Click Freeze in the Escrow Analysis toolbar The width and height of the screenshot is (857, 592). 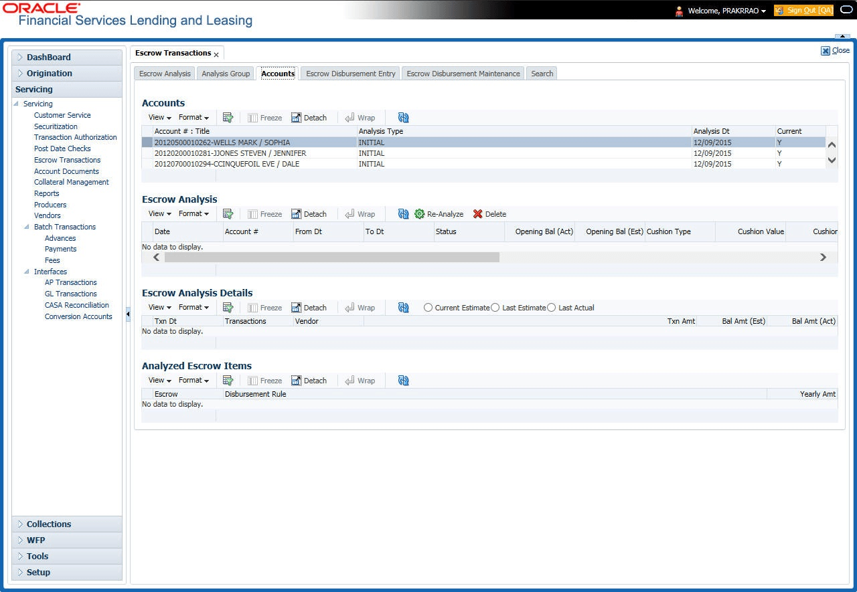point(264,214)
